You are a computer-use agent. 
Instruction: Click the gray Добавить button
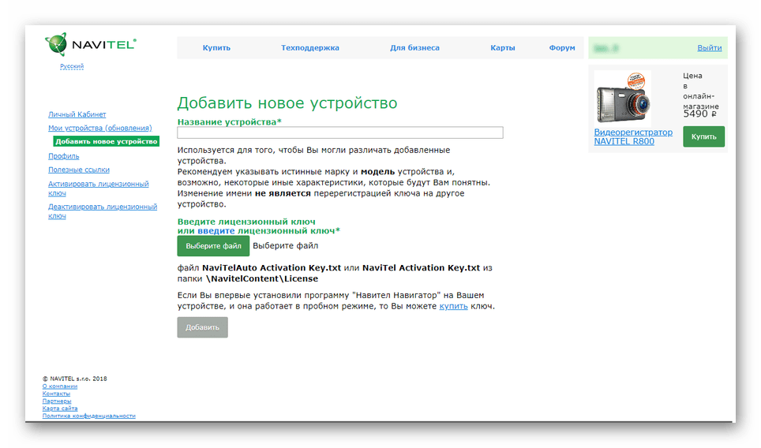click(202, 328)
